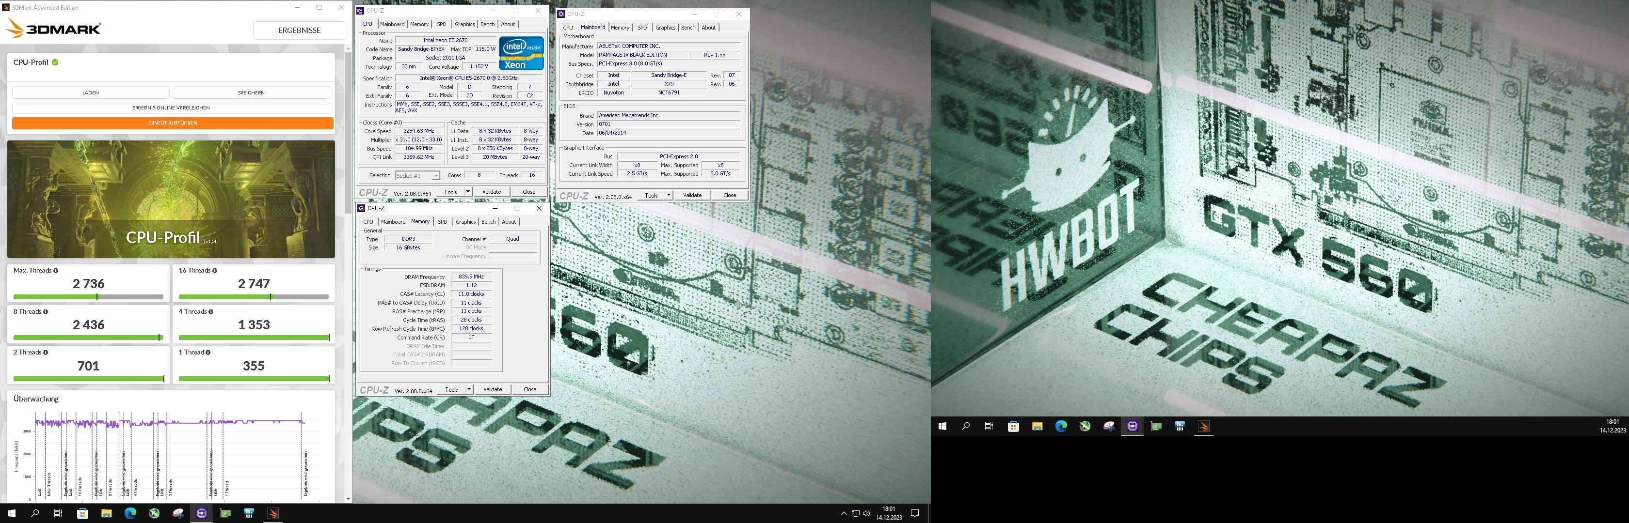
Task: Click the Core Speed value 3254.63 MHz
Action: click(x=418, y=131)
